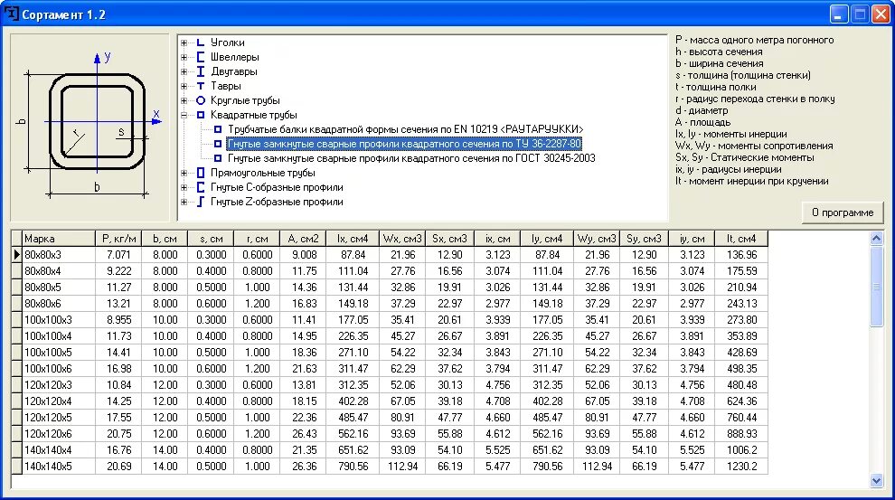Expand the Уголки tree node
The height and width of the screenshot is (500, 895).
click(184, 42)
